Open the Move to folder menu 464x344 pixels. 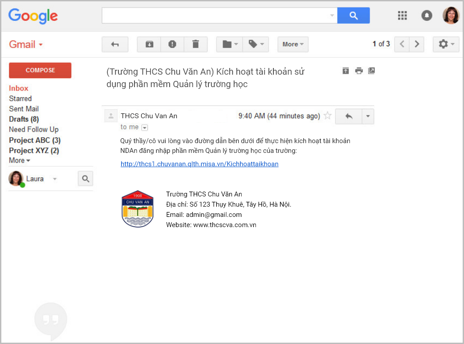(x=230, y=44)
